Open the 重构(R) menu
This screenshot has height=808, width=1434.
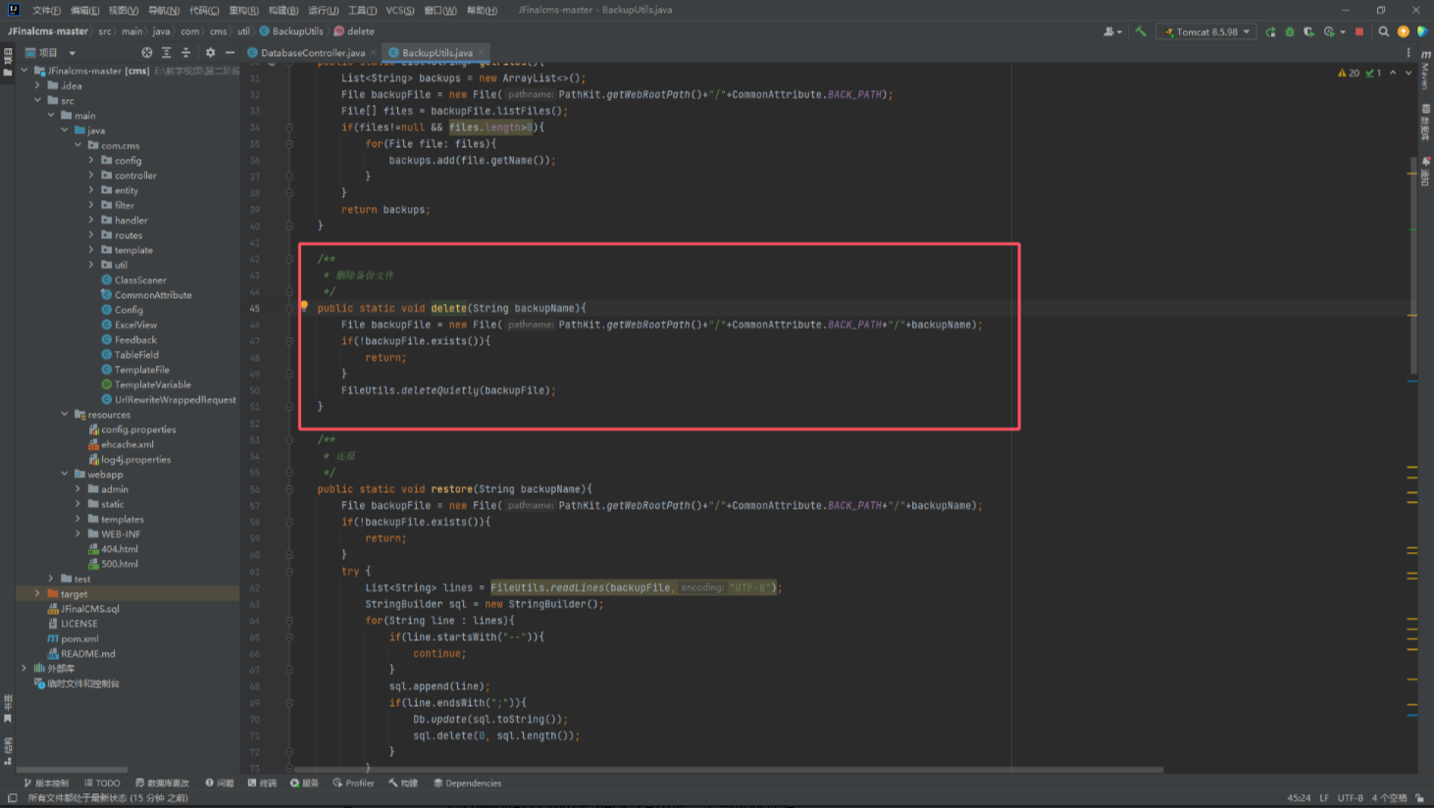(x=243, y=10)
